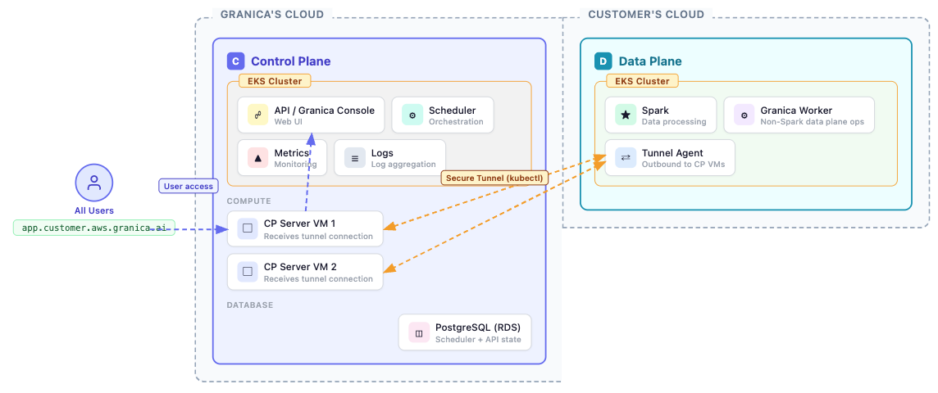The width and height of the screenshot is (938, 393).
Task: Click the Metrics triangle icon
Action: pyautogui.click(x=257, y=158)
